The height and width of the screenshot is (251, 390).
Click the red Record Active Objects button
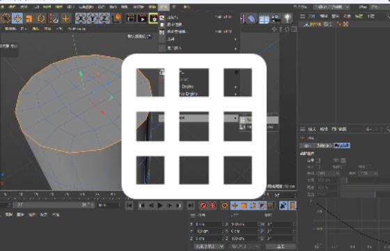203,206
